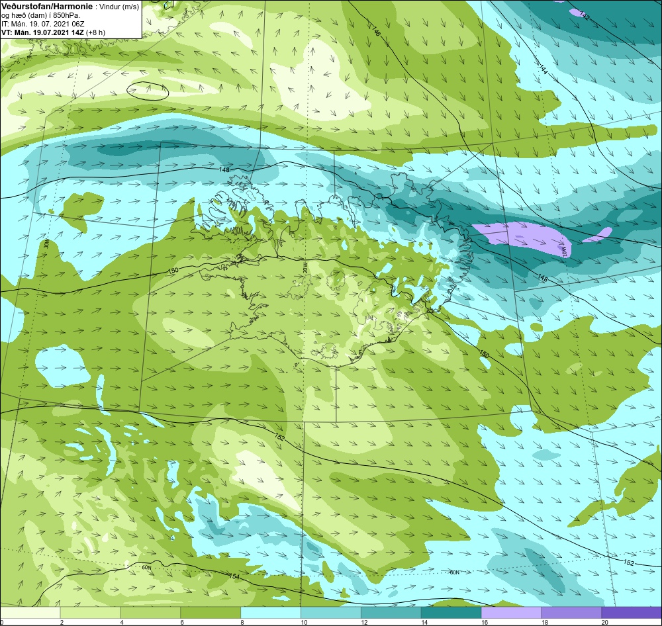This screenshot has width=662, height=626.
Task: Click the '148' label east of Iceland
Action: [x=543, y=278]
